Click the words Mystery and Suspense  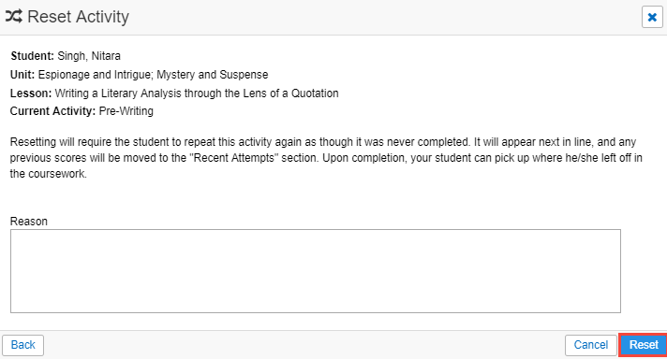coord(213,75)
